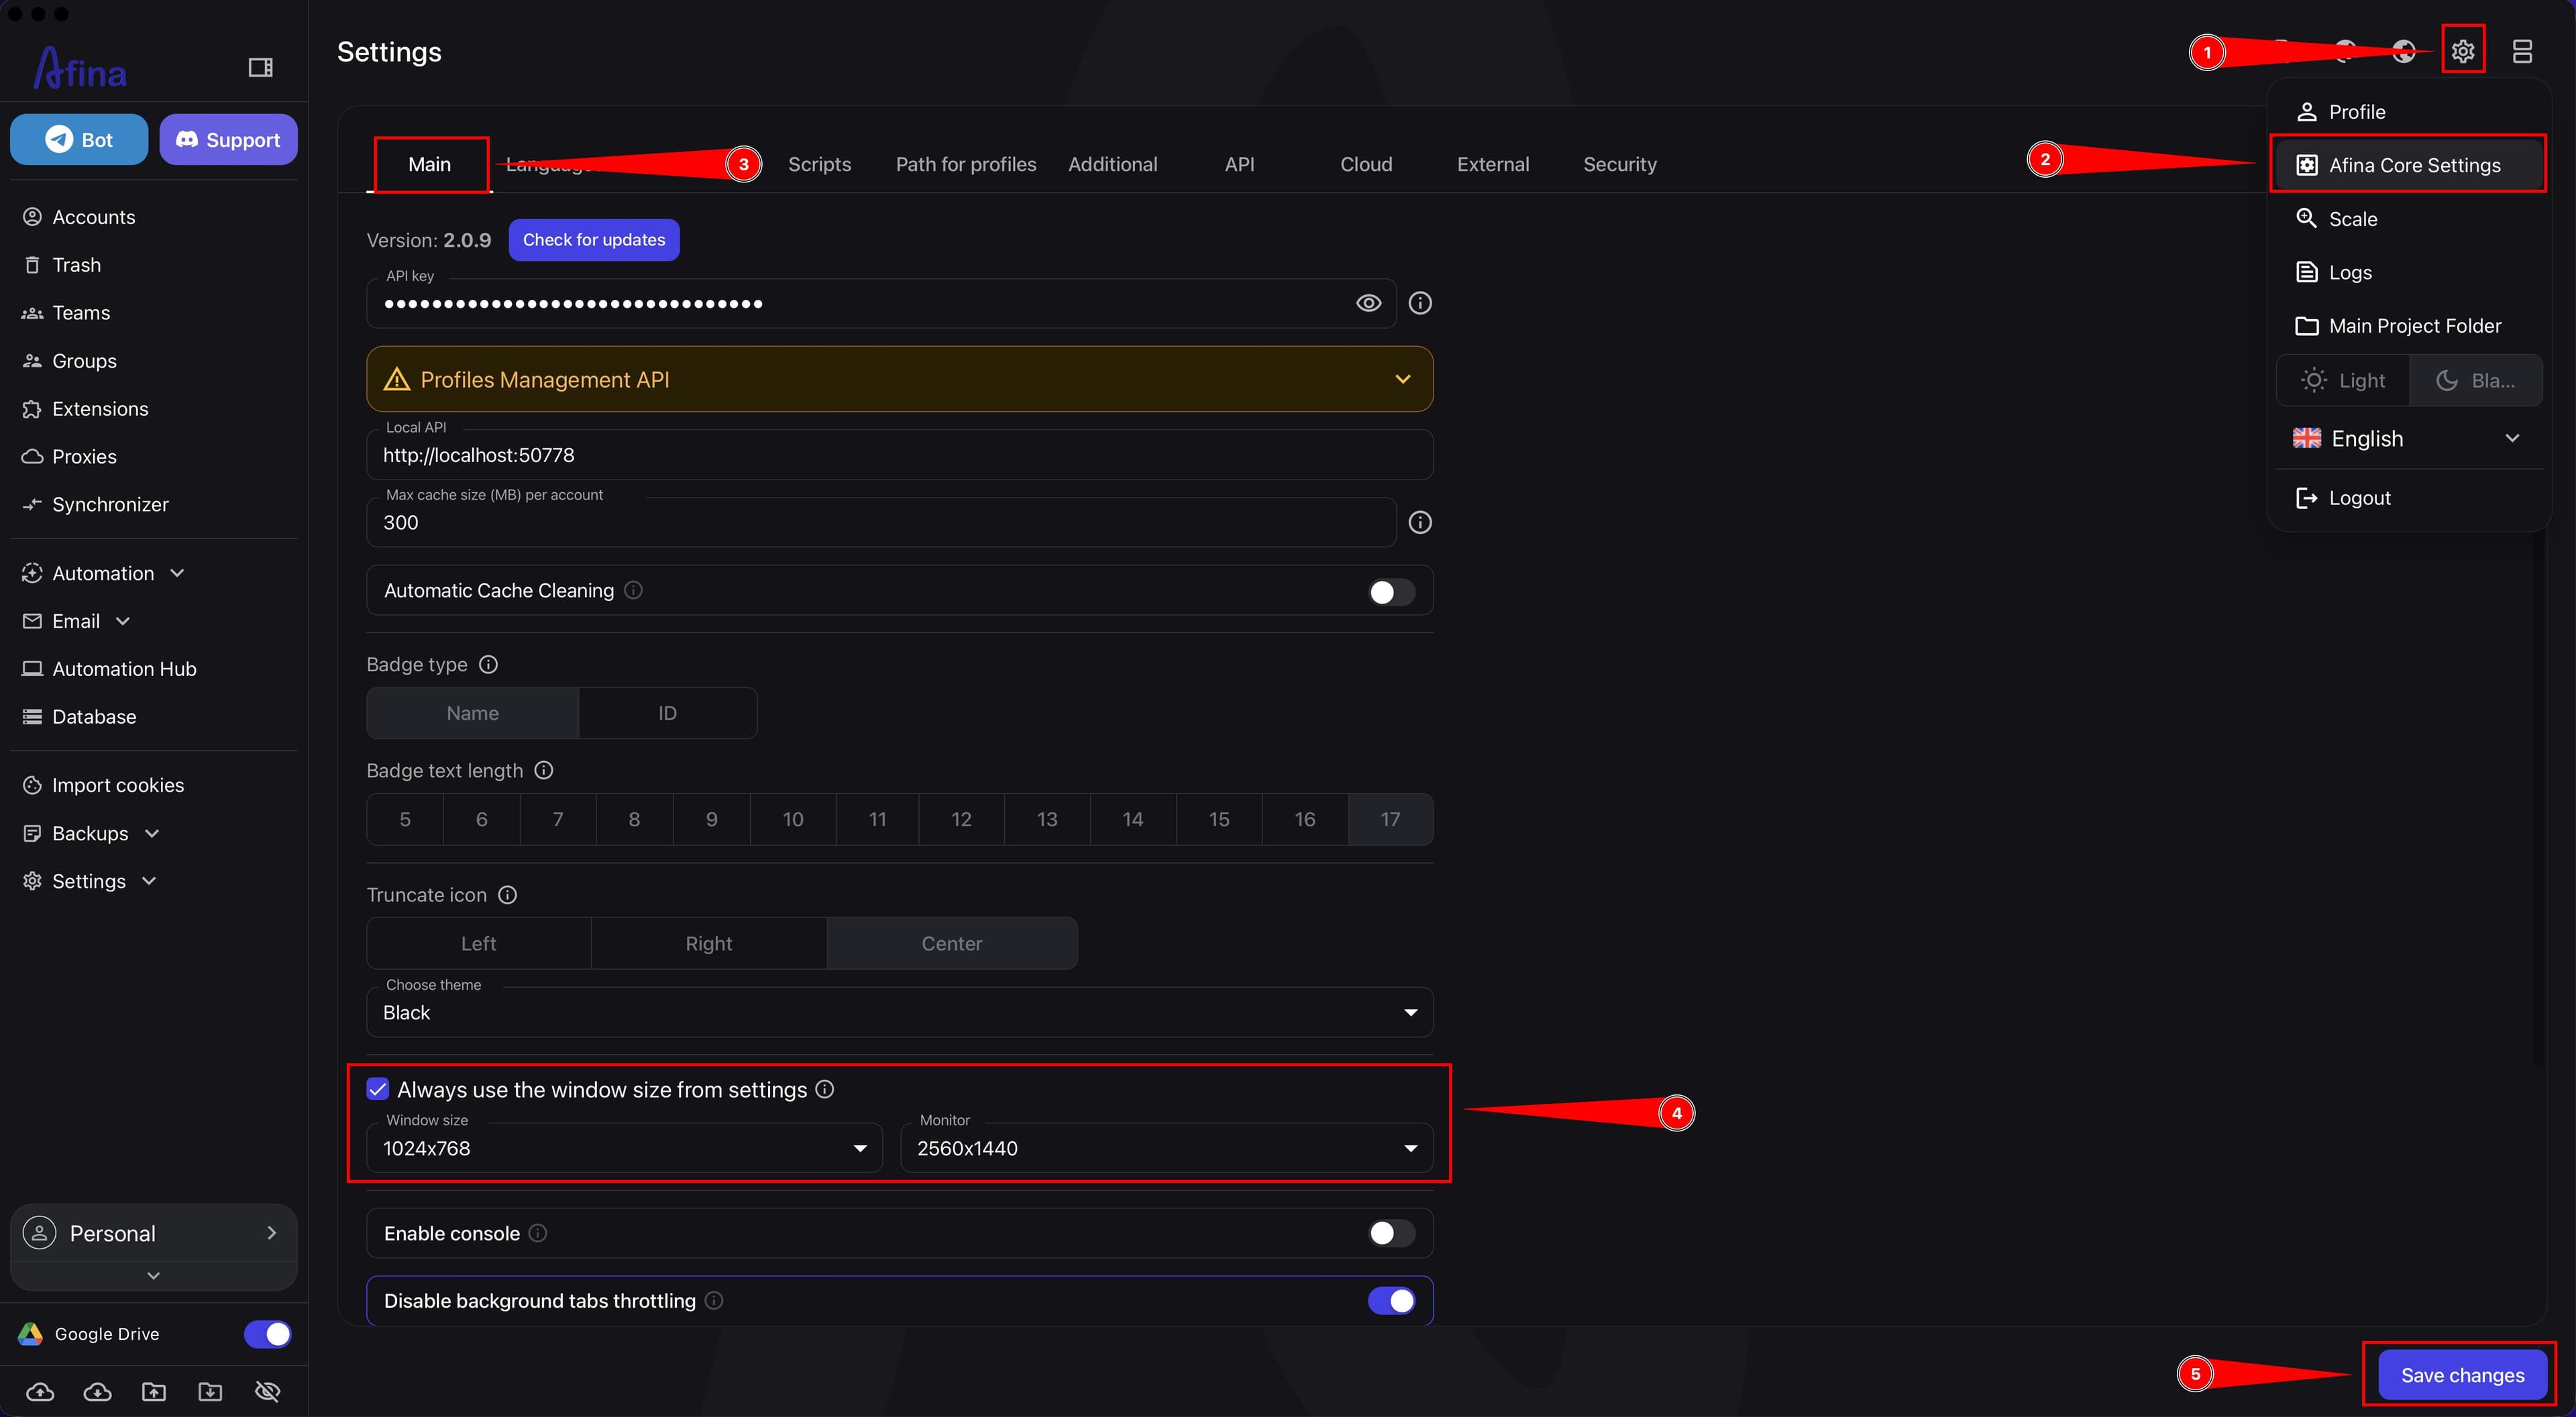Uncheck Always use the window size checkbox

[x=378, y=1089]
